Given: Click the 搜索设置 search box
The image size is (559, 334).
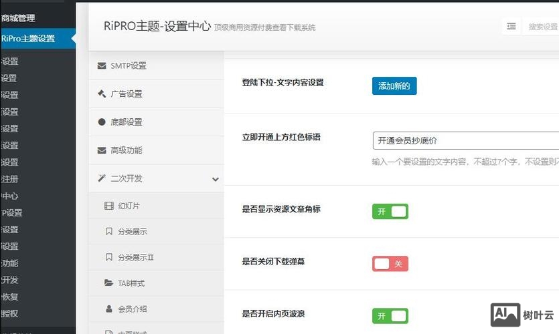Looking at the screenshot, I should pos(541,27).
